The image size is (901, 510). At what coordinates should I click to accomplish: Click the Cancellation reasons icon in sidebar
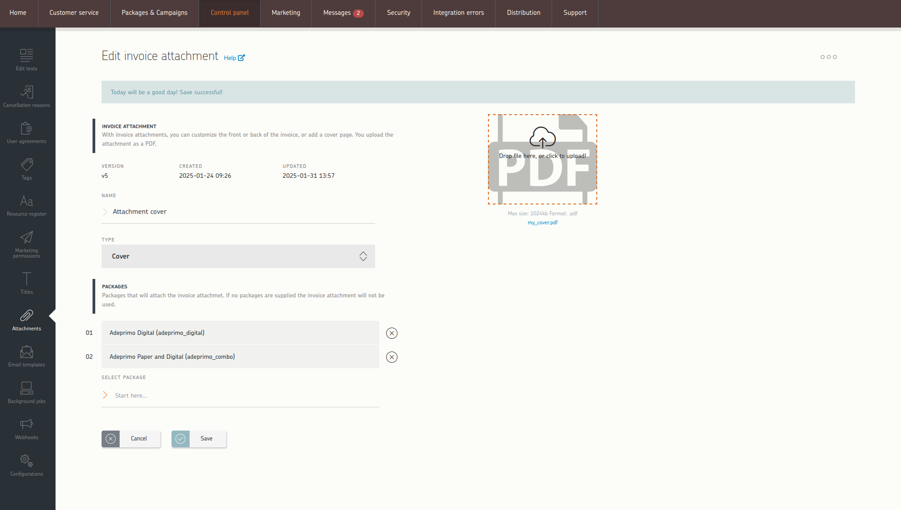pos(27,97)
